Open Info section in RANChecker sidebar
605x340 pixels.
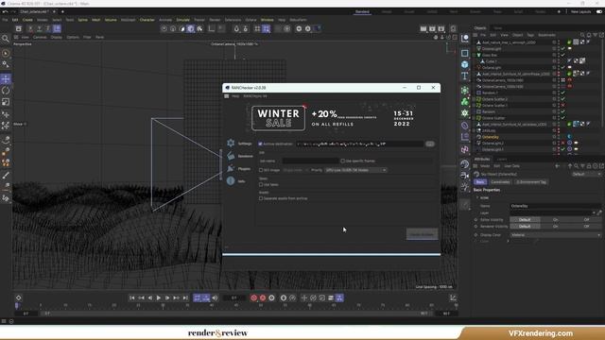coord(236,181)
